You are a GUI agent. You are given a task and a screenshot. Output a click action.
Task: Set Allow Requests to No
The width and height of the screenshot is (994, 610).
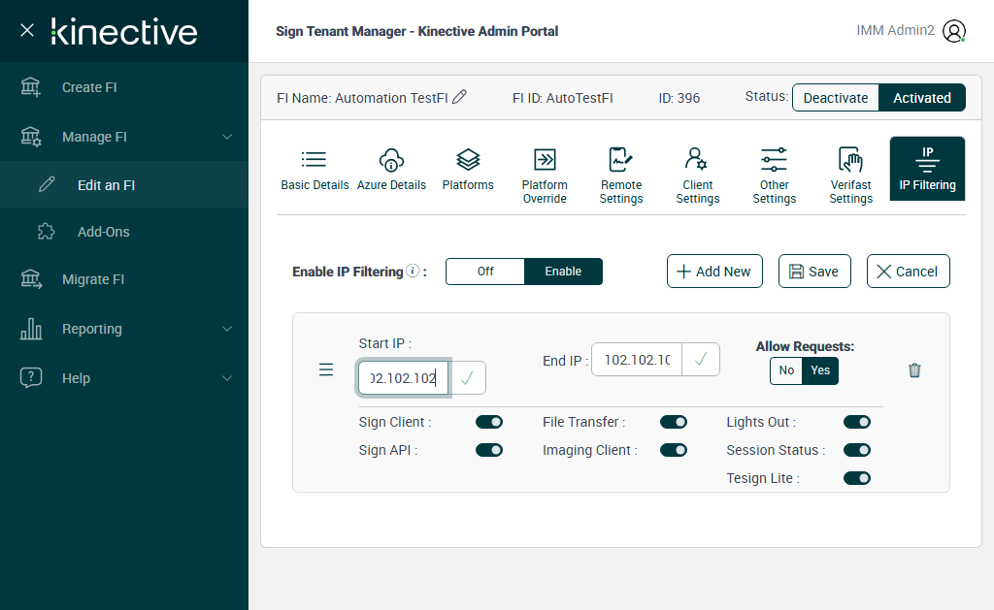(786, 370)
